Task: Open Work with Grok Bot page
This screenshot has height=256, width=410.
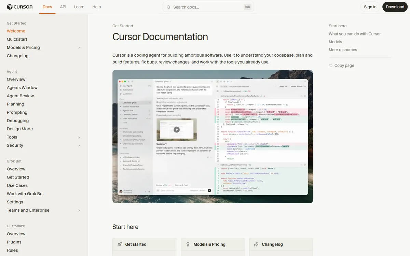Action: pos(25,194)
